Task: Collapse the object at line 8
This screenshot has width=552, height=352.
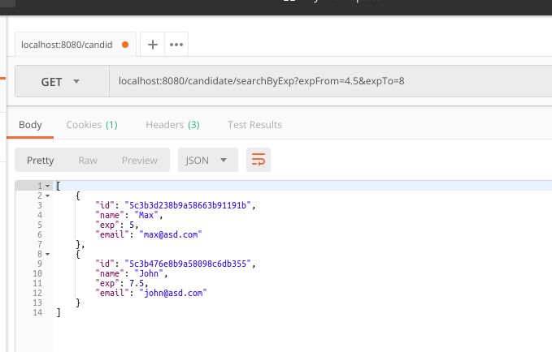Action: point(47,254)
